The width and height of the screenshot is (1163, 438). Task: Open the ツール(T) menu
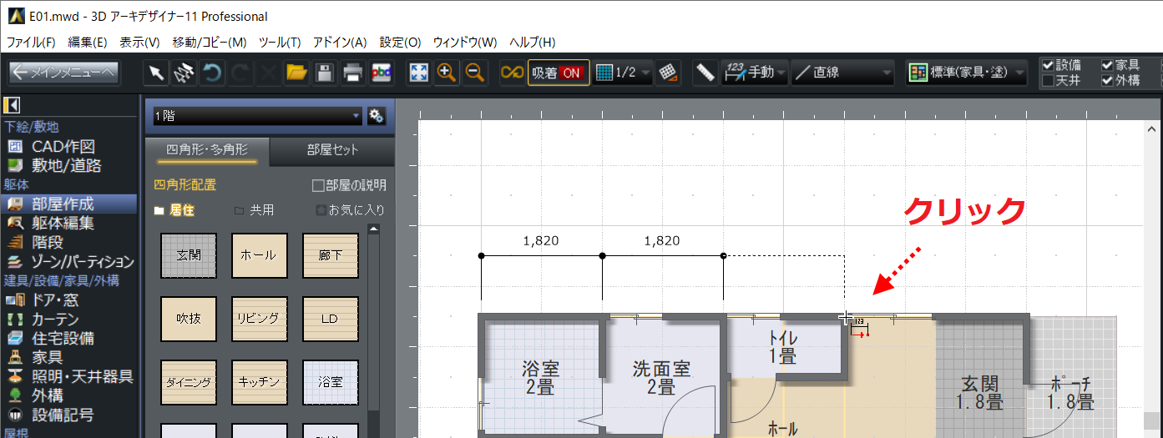(x=280, y=42)
